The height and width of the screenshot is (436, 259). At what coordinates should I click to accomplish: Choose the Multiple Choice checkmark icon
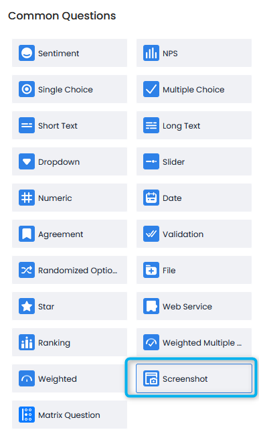pos(151,89)
